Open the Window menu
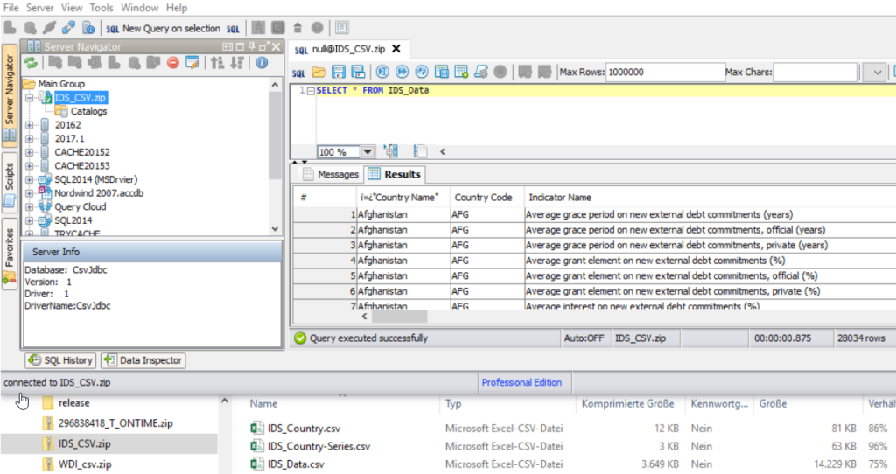896x474 pixels. tap(139, 8)
